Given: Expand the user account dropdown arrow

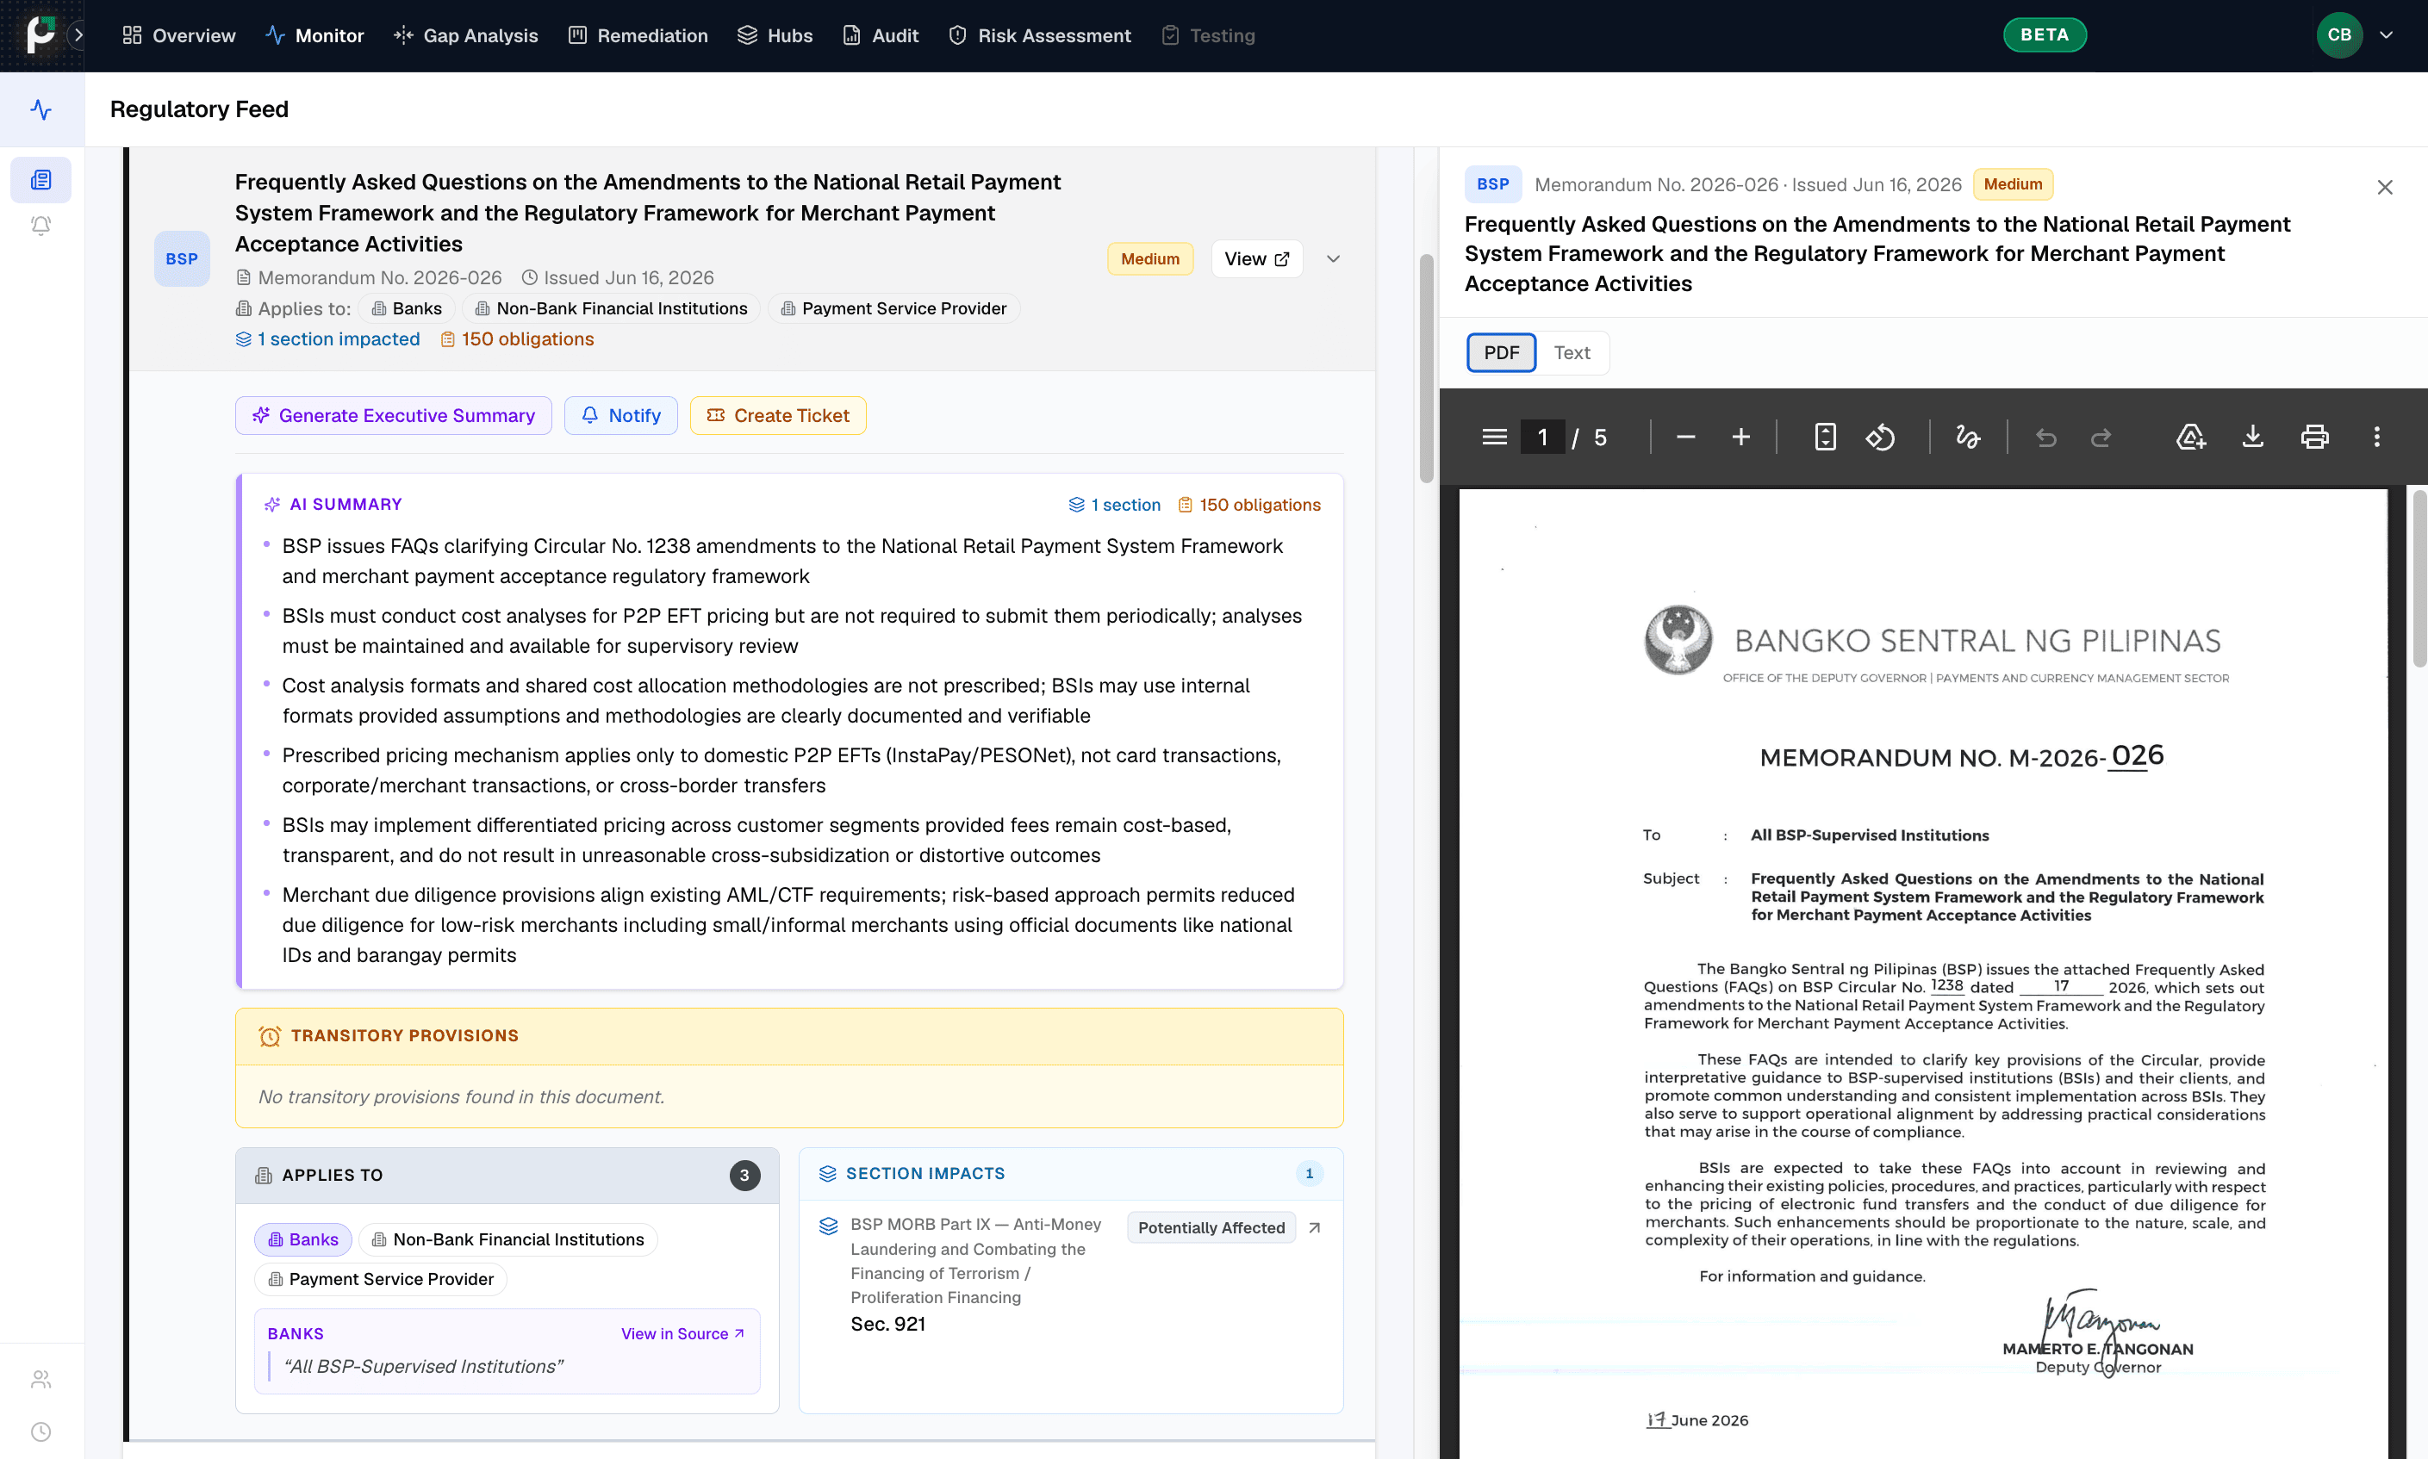Looking at the screenshot, I should tap(2387, 34).
